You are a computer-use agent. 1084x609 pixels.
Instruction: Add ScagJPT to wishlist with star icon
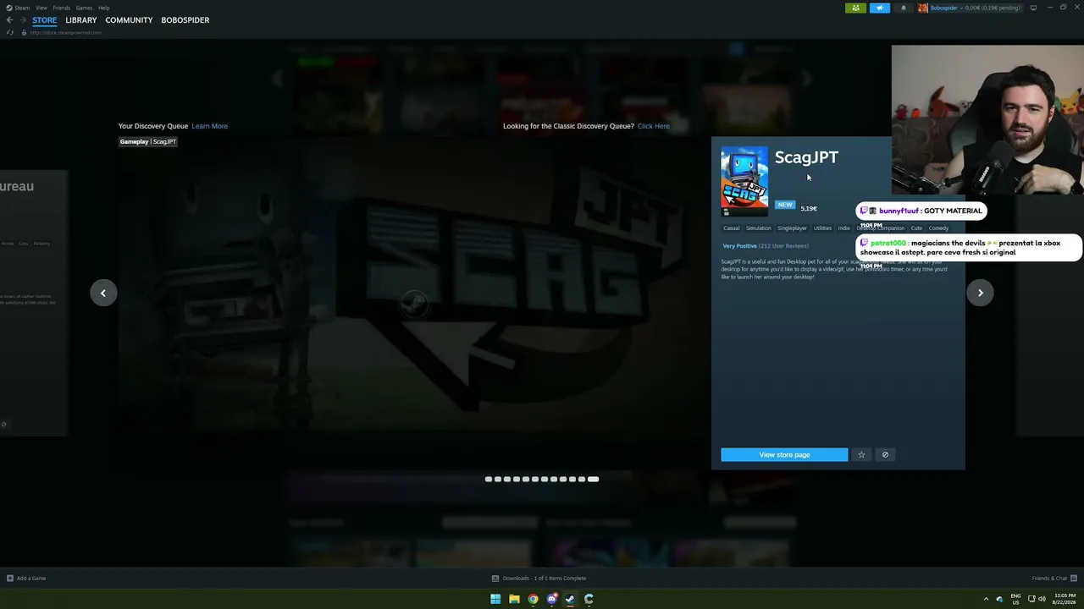point(861,455)
